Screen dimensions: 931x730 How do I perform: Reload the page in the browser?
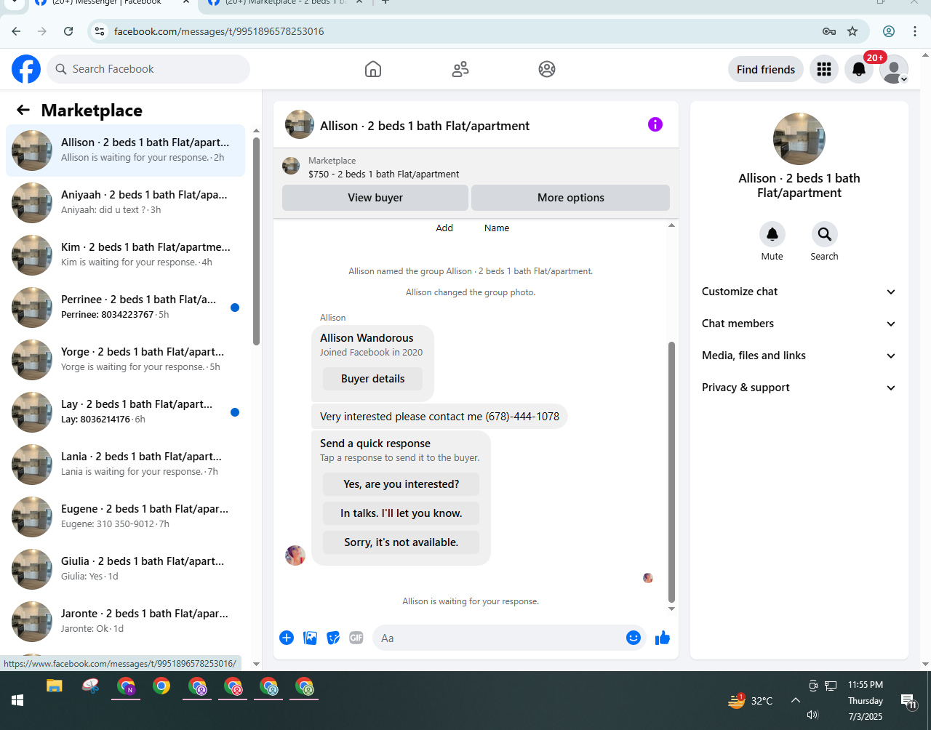pyautogui.click(x=68, y=31)
